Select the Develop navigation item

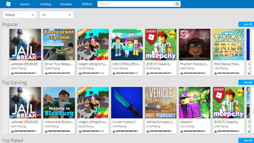(66, 4)
